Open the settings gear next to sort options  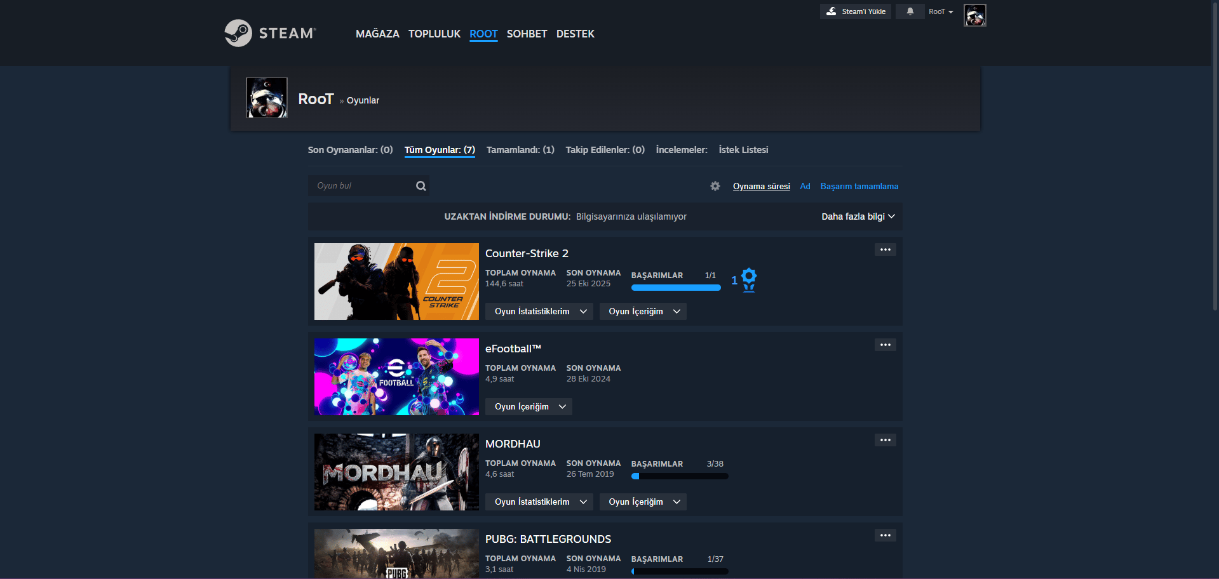(715, 186)
